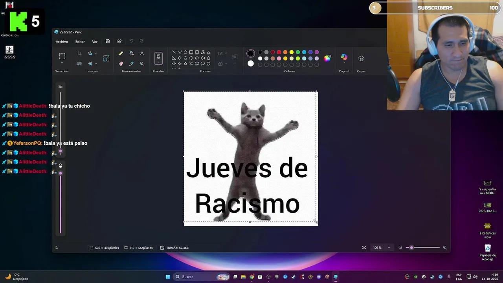The image size is (503, 283).
Task: Click the zoom in magnifier in status bar
Action: coord(445,248)
